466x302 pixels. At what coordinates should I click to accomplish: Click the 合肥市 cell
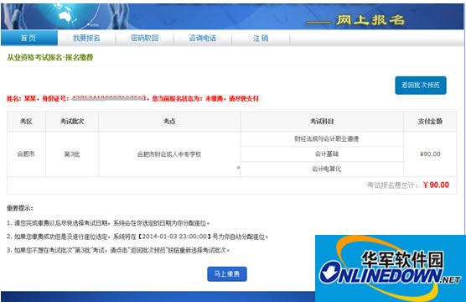pyautogui.click(x=26, y=154)
